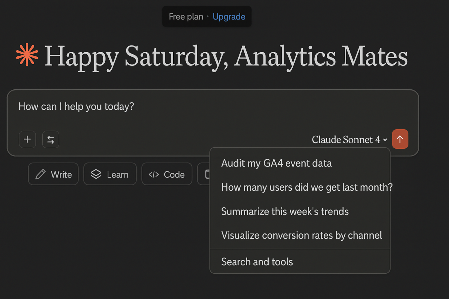This screenshot has height=299, width=449.
Task: Open the Claude Sonnet 4 model selector
Action: point(346,140)
